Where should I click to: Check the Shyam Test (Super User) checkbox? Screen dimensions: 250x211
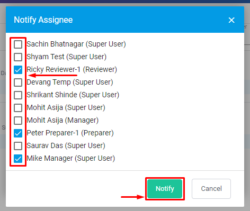click(18, 57)
